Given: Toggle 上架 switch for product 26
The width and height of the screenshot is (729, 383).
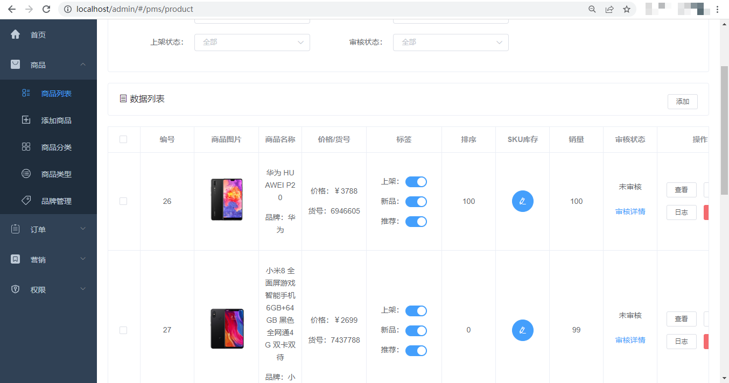Looking at the screenshot, I should pos(416,182).
